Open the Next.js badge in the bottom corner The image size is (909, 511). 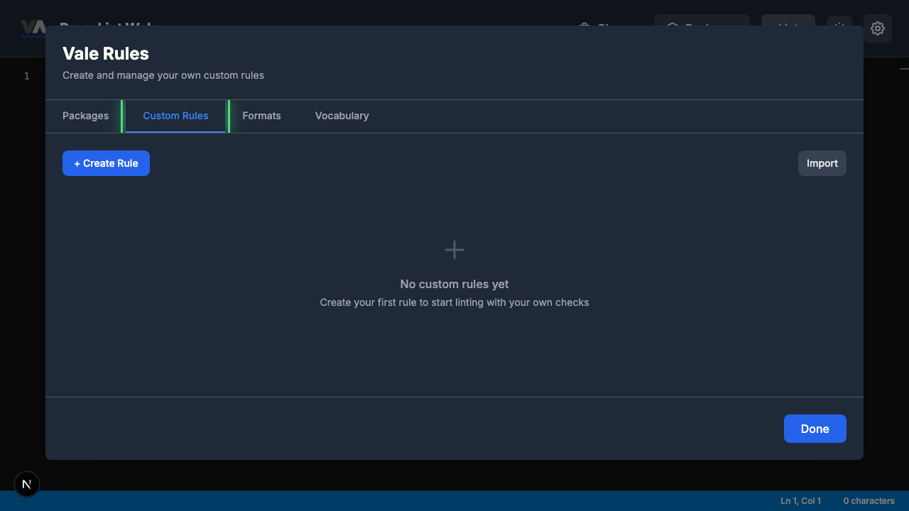tap(26, 484)
